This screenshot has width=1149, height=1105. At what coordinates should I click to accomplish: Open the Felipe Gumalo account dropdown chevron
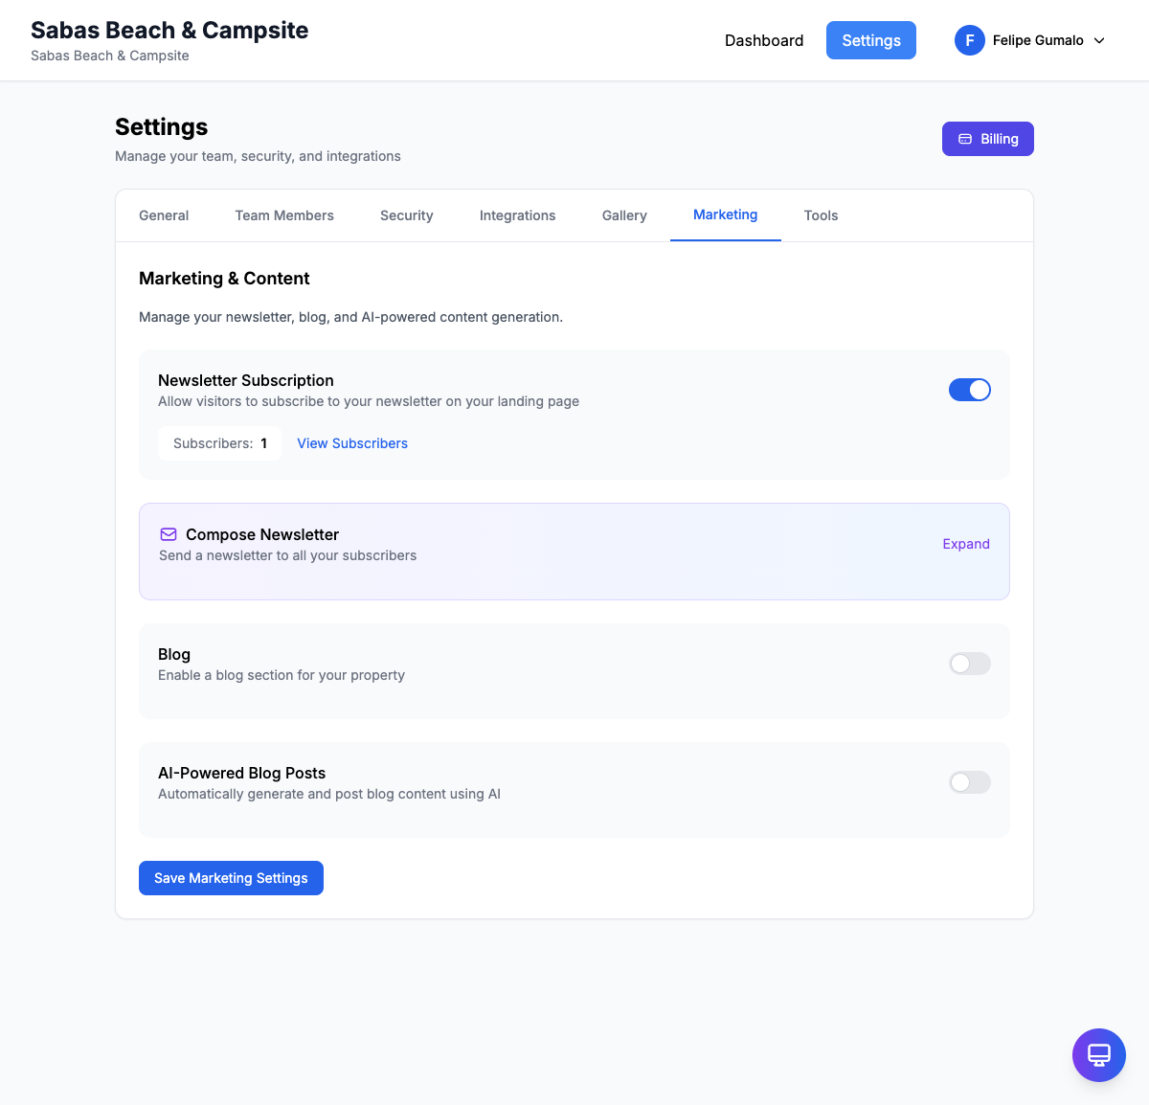click(1099, 40)
